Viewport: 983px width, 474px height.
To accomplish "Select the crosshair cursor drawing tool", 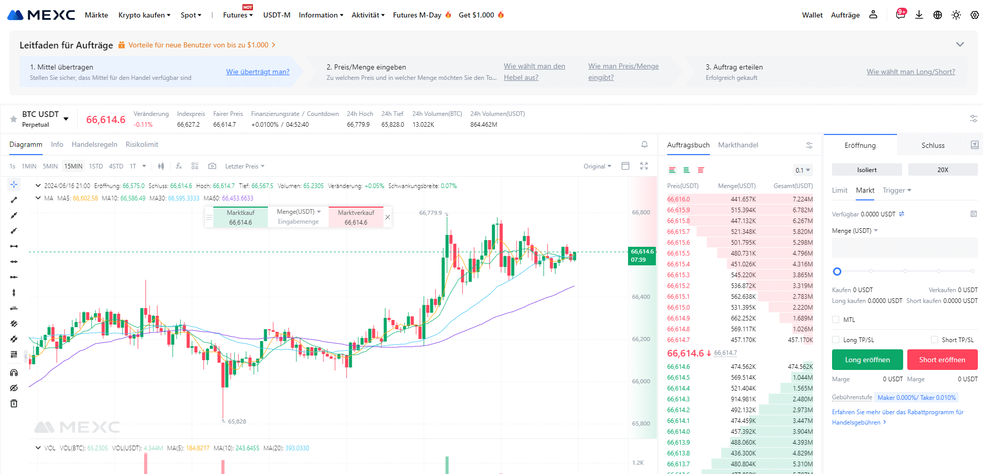I will coord(14,184).
